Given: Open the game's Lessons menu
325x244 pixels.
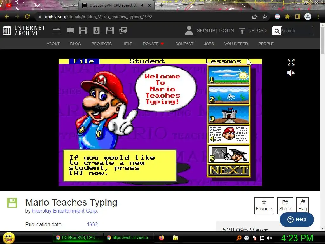Looking at the screenshot, I should coord(223,61).
